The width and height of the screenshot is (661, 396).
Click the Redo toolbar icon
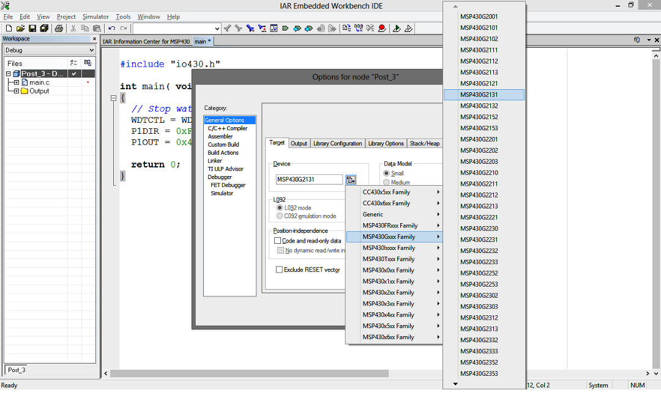(x=124, y=29)
